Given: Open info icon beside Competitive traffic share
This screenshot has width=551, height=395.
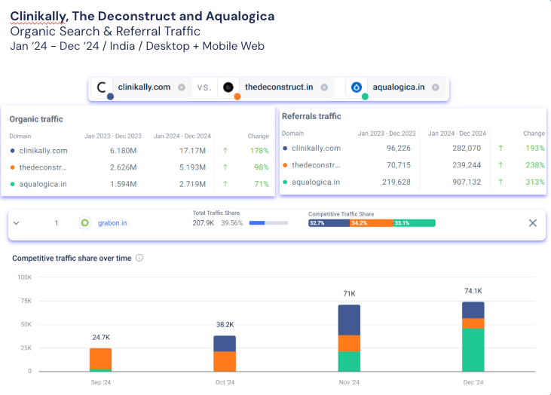Looking at the screenshot, I should pos(139,258).
